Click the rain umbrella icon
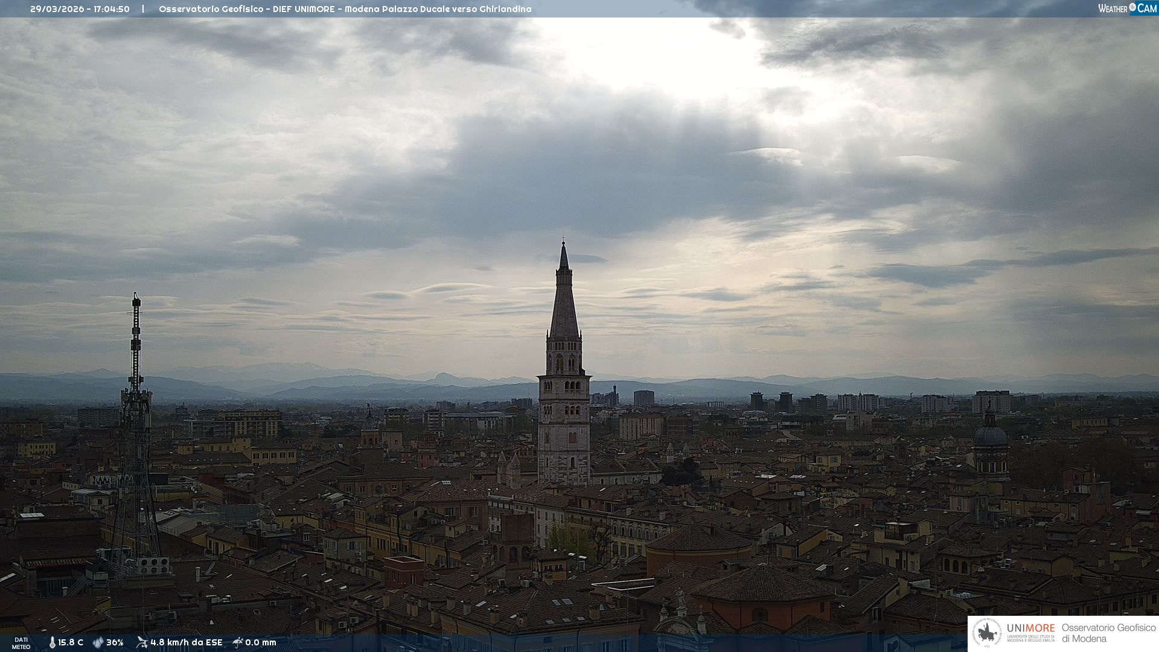 pos(238,642)
